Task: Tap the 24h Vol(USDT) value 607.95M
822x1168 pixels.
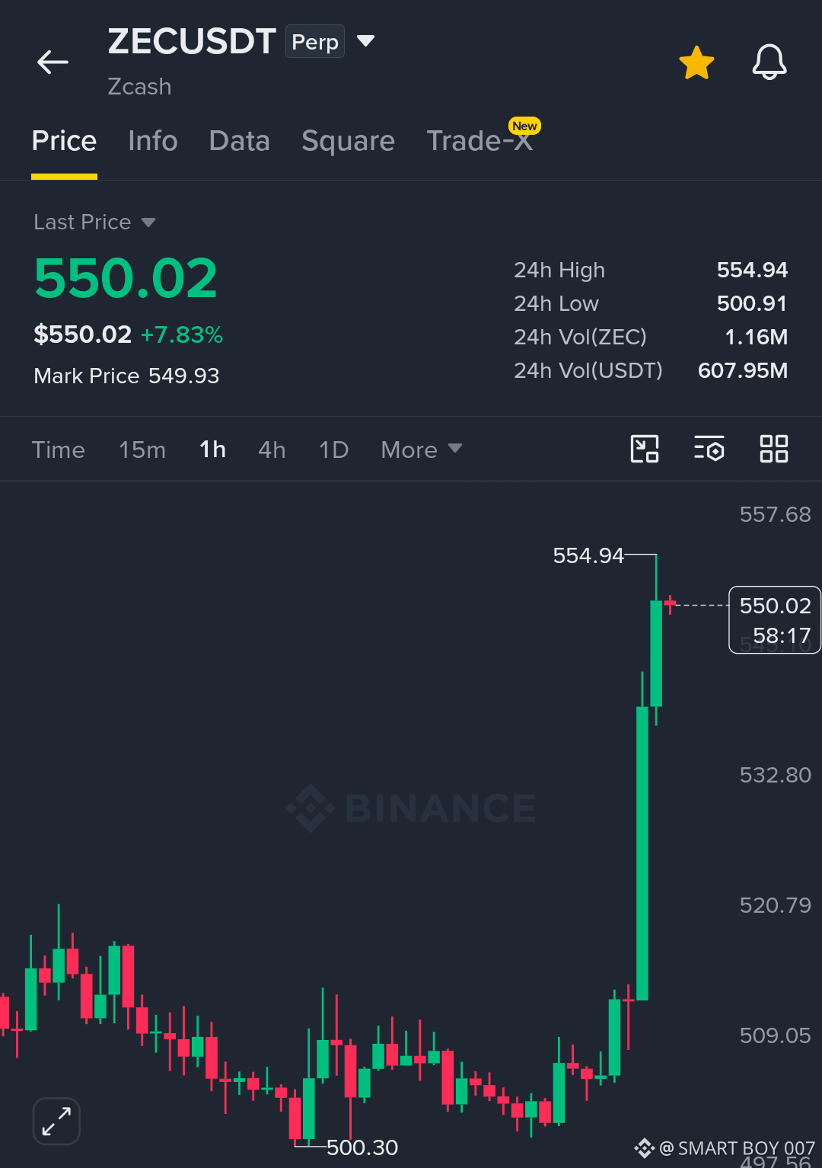Action: 743,370
